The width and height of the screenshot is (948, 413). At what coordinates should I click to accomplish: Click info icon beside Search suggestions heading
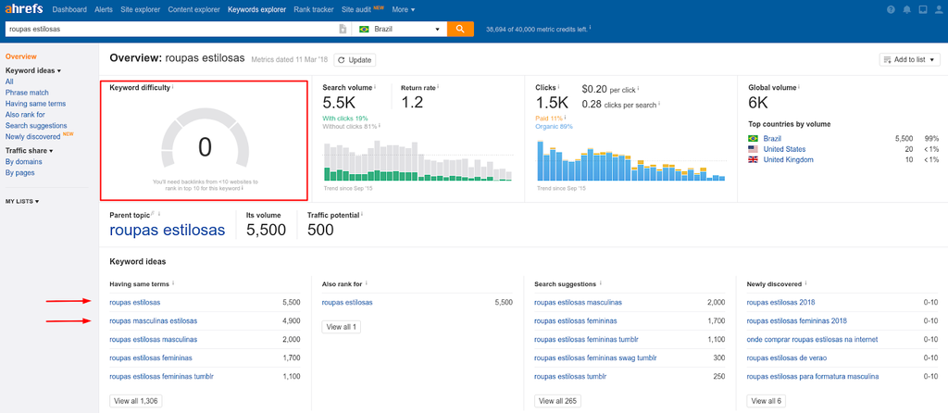click(x=600, y=283)
